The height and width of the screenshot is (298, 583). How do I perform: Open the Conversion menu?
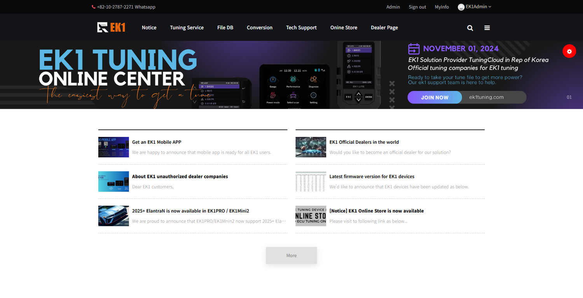point(260,28)
